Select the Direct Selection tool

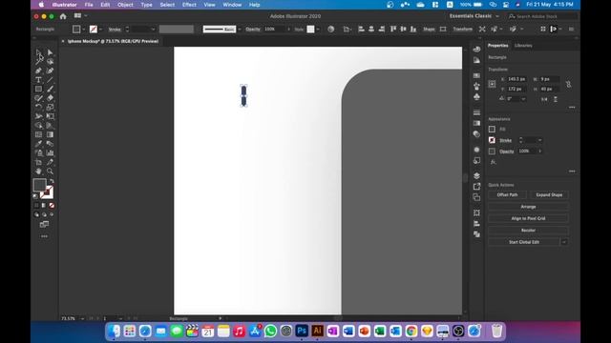pos(51,52)
